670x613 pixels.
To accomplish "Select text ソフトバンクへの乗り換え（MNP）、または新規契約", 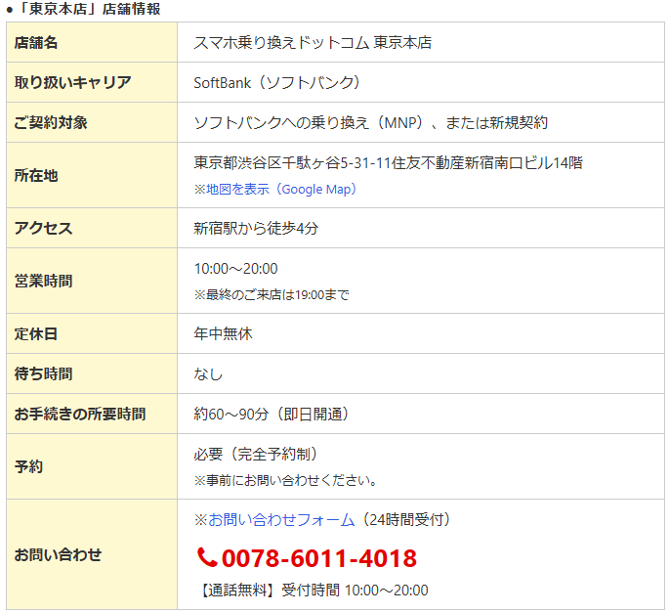I will tap(370, 123).
